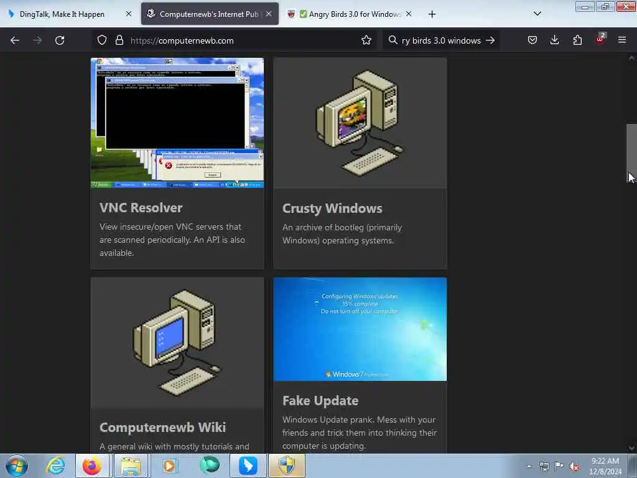Open the Action Center flag icon

point(559,466)
